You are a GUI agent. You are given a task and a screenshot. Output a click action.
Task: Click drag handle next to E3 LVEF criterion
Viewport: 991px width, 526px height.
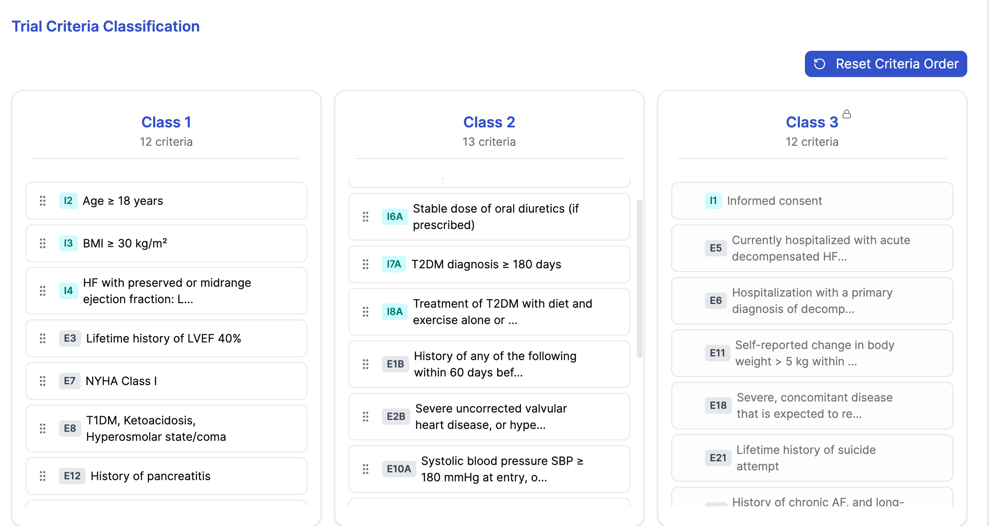click(43, 338)
